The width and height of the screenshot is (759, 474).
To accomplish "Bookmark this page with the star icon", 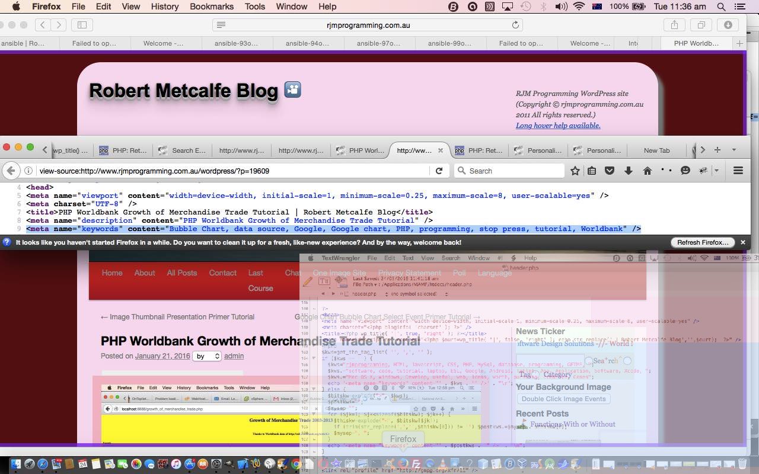I will pos(575,171).
